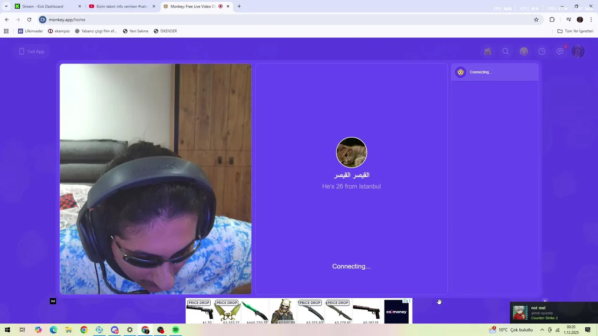The height and width of the screenshot is (336, 598).
Task: Open the İSKENDER bookmark
Action: [165, 31]
